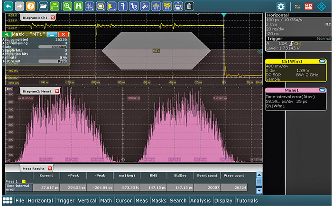Close the Diagram1: Ch1 tab
Viewport: 332px width, 206px height.
pos(53,18)
